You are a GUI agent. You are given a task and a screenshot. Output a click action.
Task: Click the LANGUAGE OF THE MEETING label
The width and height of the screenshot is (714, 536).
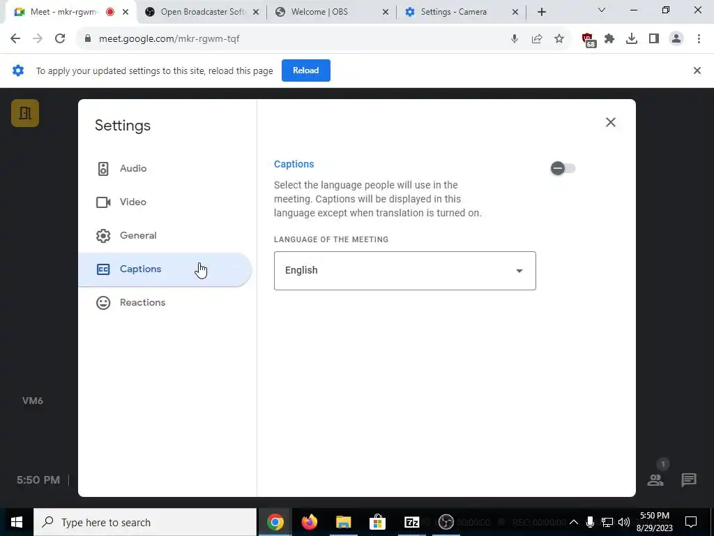(x=331, y=240)
